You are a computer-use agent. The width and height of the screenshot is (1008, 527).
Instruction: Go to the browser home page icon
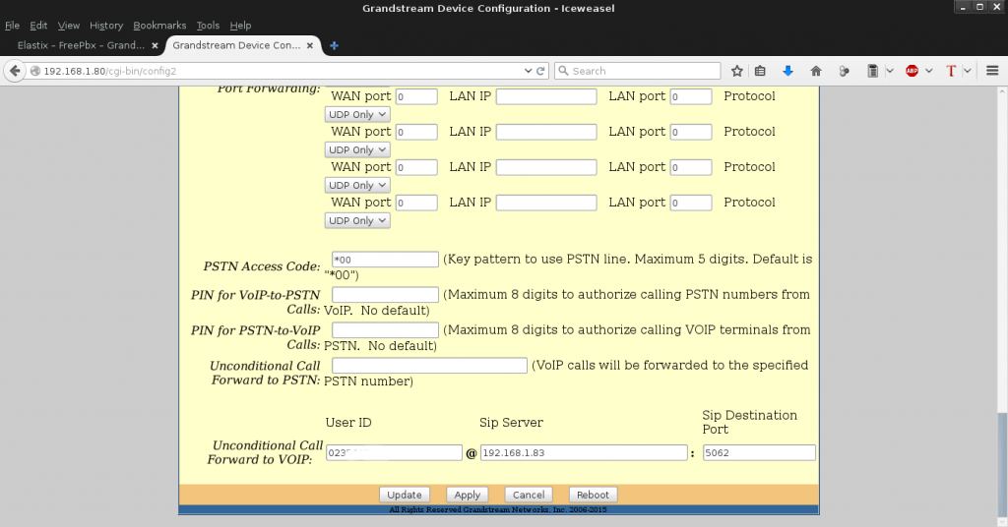click(816, 71)
